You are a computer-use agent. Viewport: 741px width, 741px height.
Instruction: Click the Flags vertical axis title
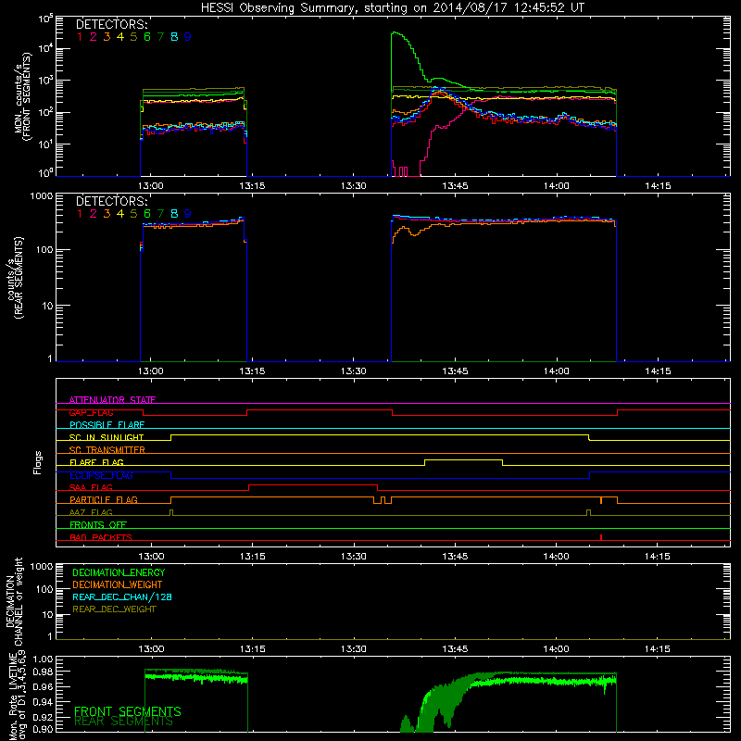pos(38,462)
